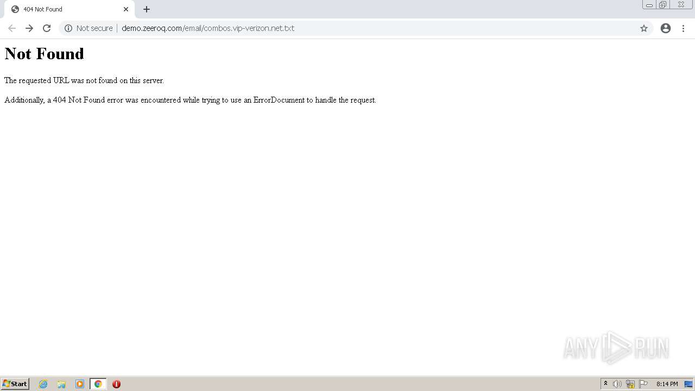The width and height of the screenshot is (695, 391).
Task: Click the Not Found heading
Action: 44,53
